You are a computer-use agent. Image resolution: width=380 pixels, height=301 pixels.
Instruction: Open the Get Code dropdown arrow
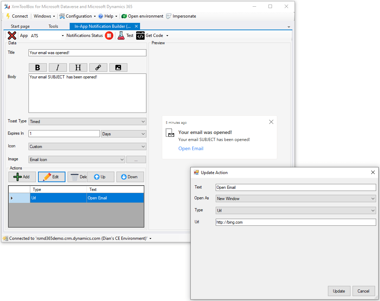(167, 36)
